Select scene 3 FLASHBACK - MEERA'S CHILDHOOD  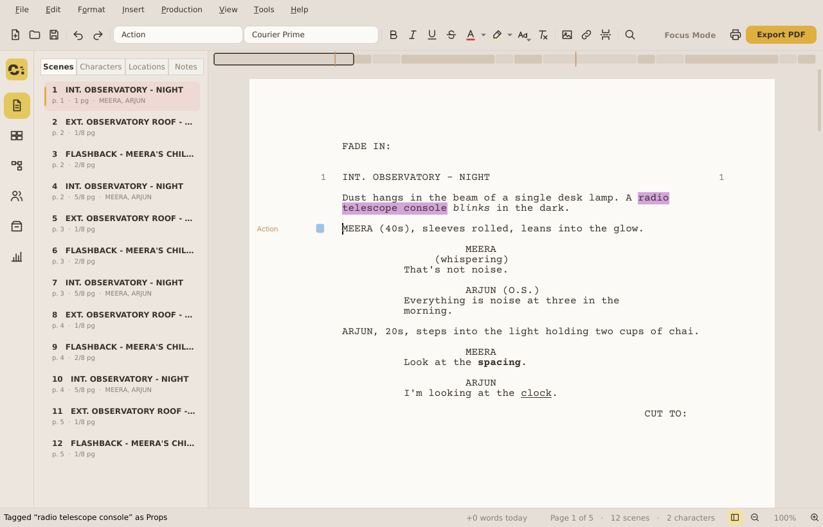coord(122,159)
